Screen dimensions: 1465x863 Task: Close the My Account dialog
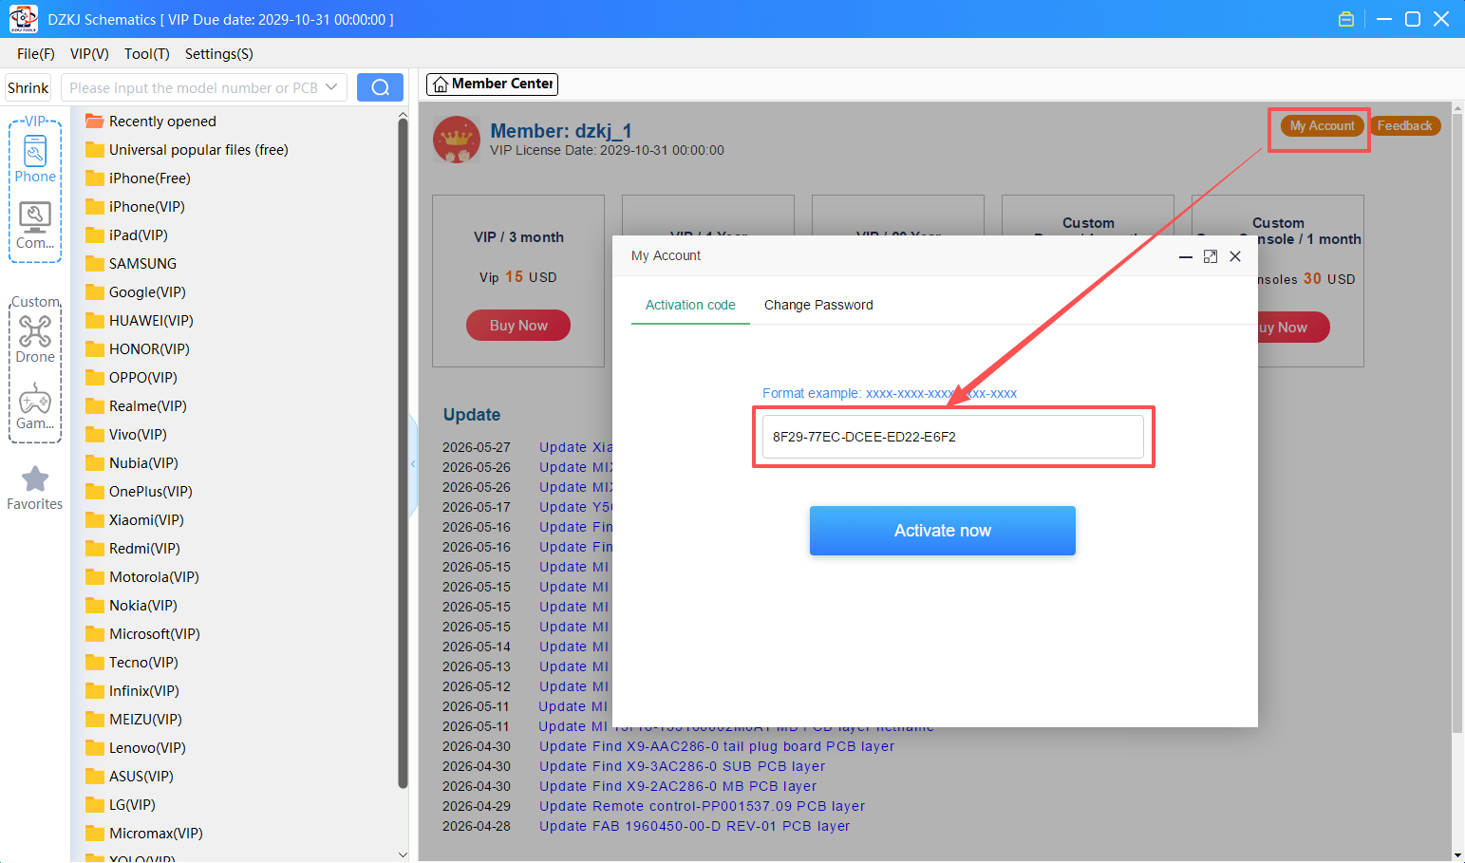coord(1235,256)
